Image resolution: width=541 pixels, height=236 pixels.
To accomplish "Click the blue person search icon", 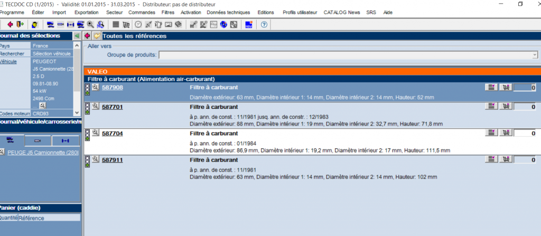I will tap(100, 24).
